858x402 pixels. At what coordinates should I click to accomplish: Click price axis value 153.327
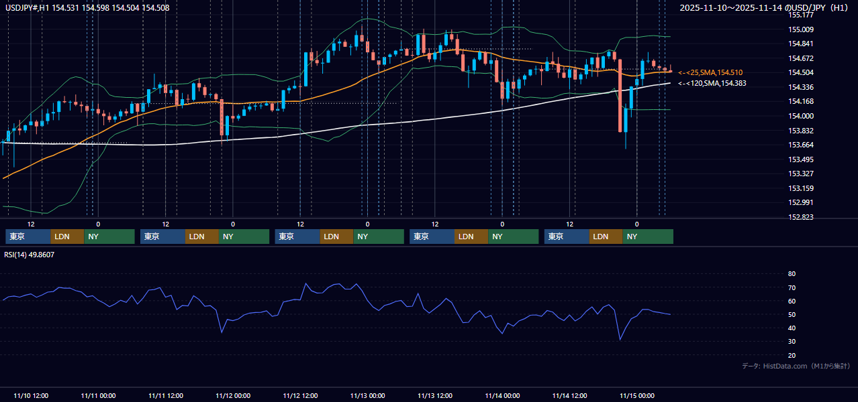point(800,174)
